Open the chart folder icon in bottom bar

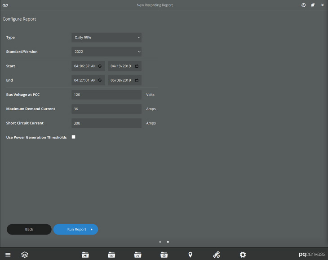click(x=138, y=255)
